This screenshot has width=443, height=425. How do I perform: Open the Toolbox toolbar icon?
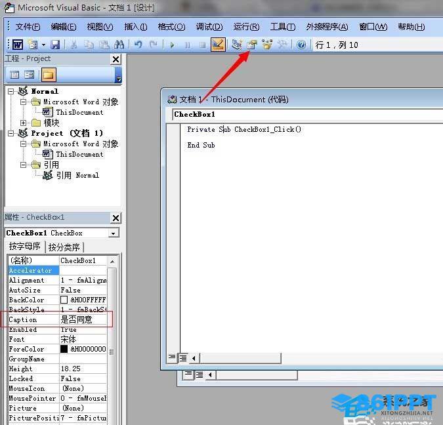click(282, 45)
